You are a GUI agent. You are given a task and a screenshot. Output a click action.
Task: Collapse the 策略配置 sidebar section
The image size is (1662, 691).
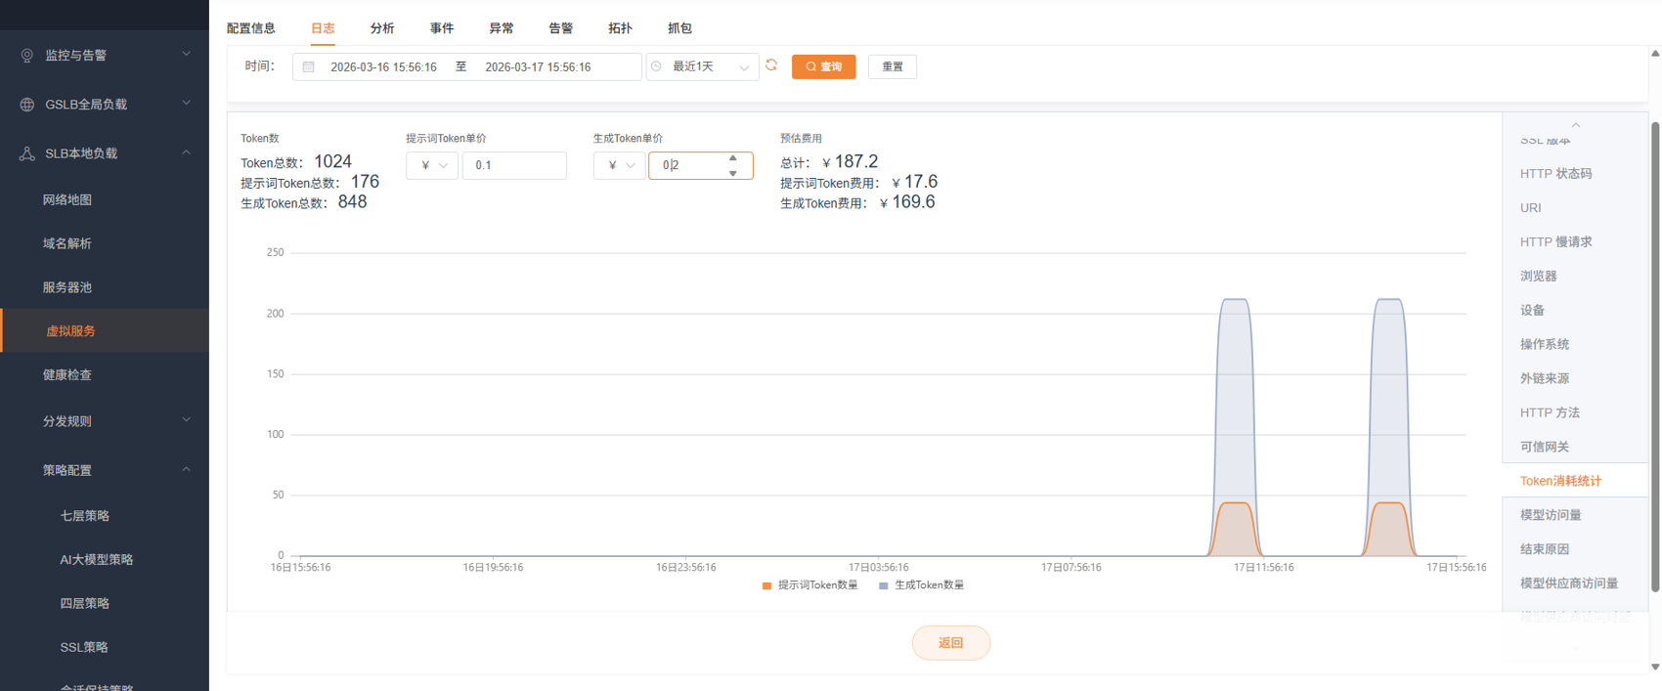(186, 470)
